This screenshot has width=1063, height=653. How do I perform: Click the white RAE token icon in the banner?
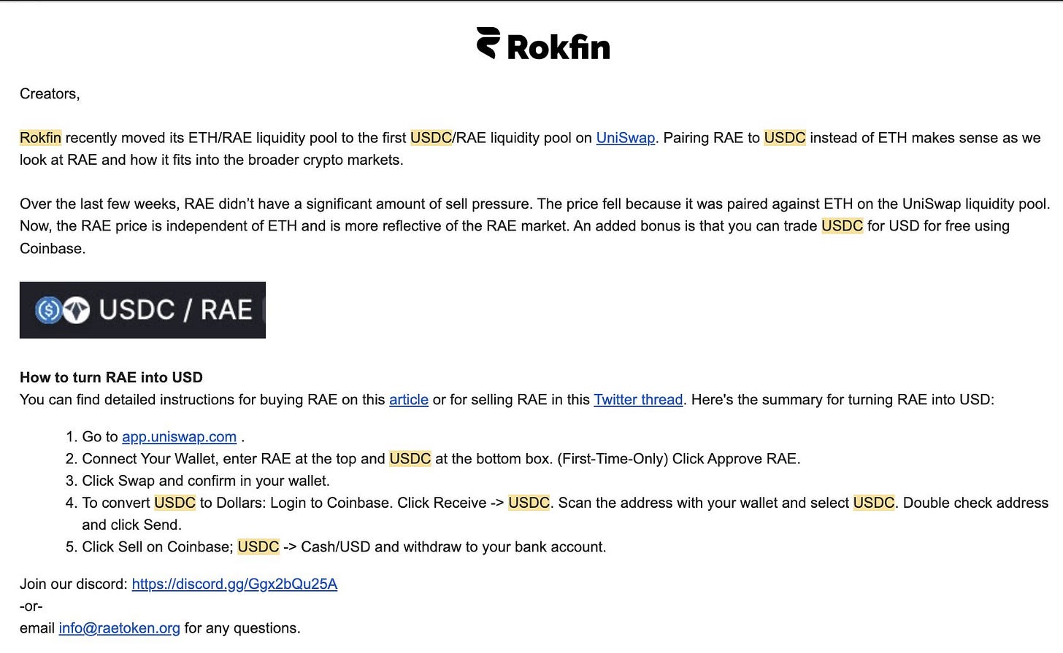coord(76,310)
